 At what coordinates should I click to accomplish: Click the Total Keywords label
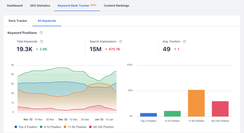(27, 42)
